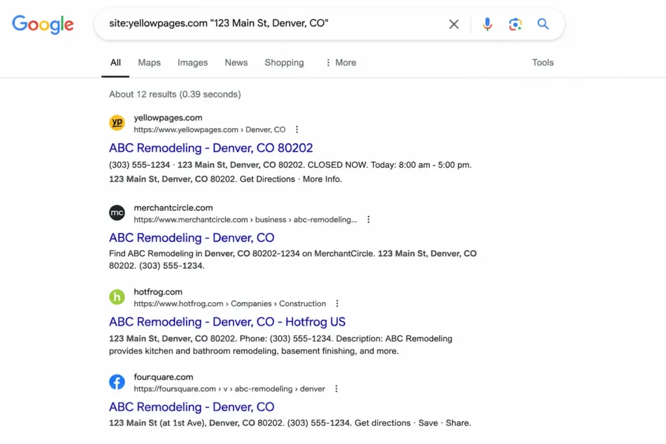Click the hotfrog h favicon
The width and height of the screenshot is (666, 444).
[117, 296]
